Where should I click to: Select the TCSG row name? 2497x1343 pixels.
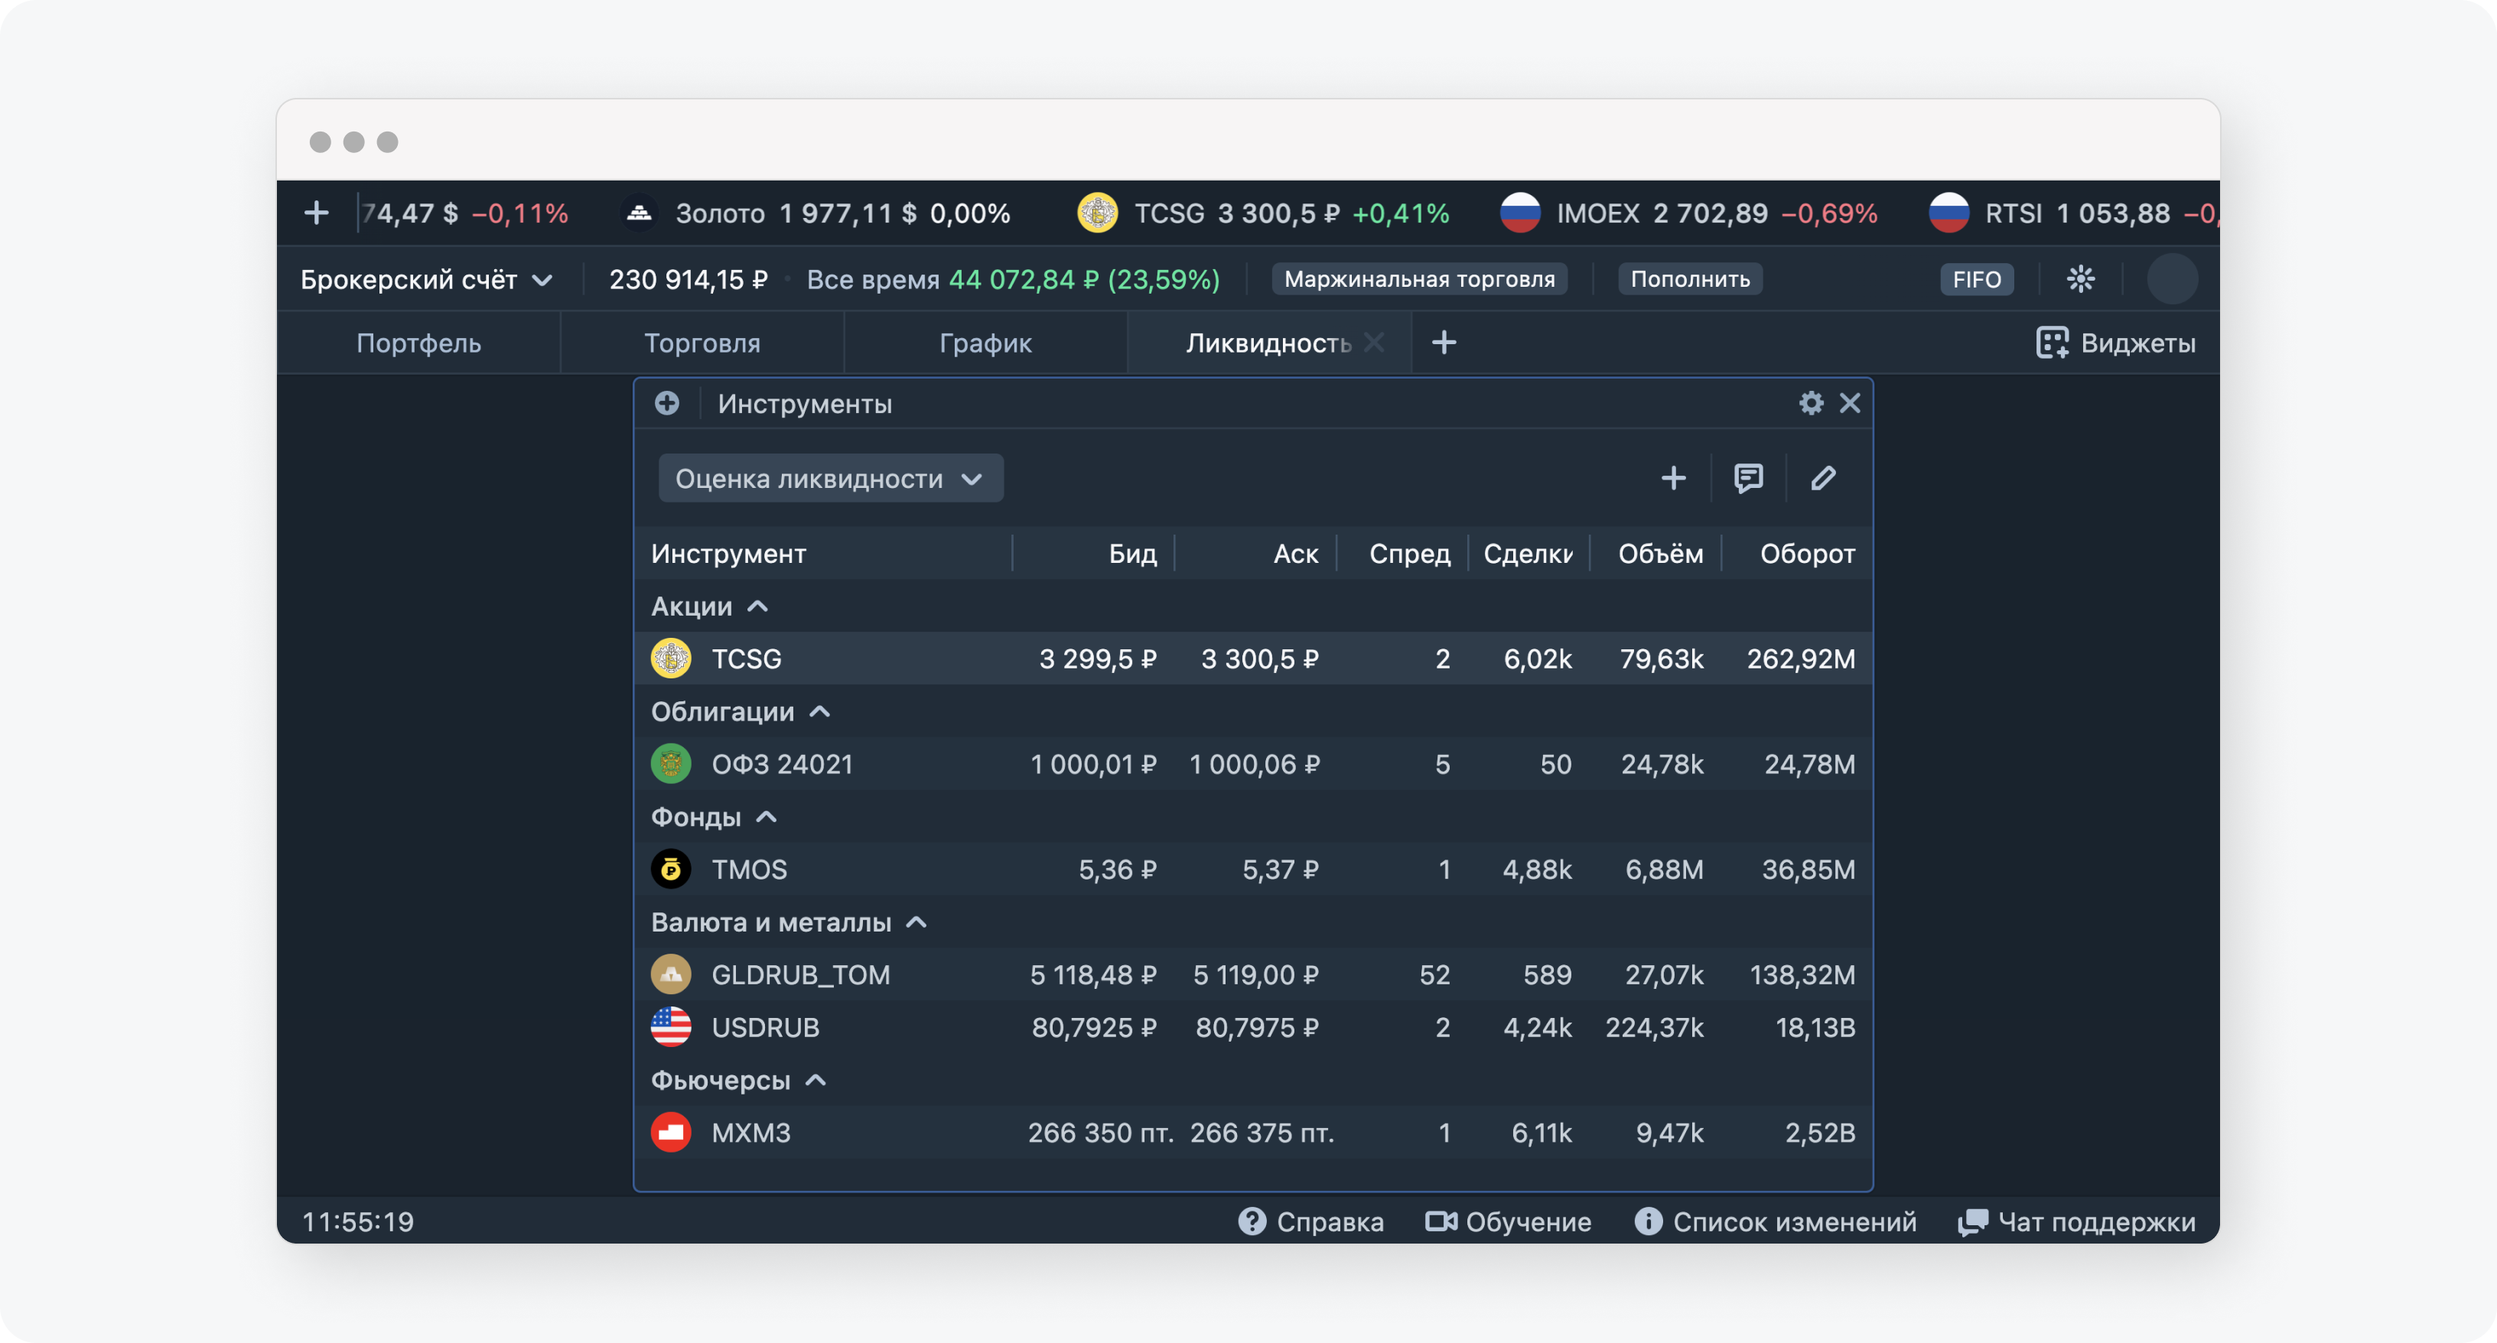pos(747,659)
